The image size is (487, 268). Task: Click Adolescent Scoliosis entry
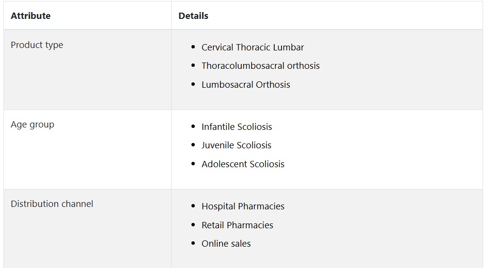243,164
